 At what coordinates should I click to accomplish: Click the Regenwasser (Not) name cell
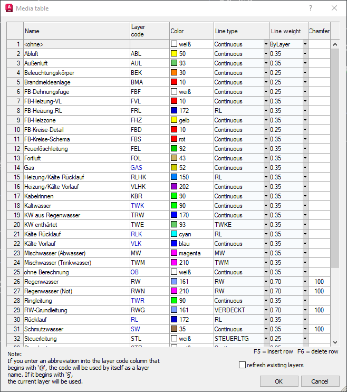click(x=76, y=291)
